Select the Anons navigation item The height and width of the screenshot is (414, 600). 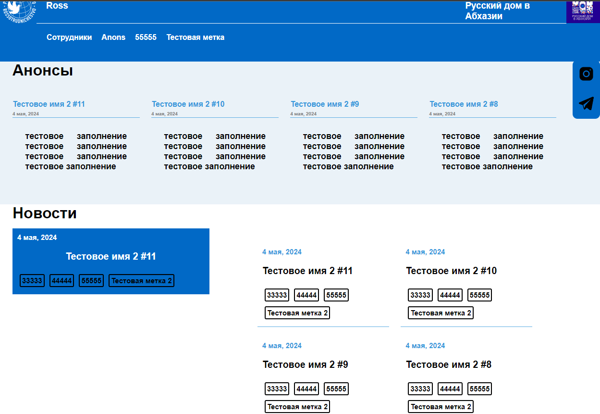point(113,38)
